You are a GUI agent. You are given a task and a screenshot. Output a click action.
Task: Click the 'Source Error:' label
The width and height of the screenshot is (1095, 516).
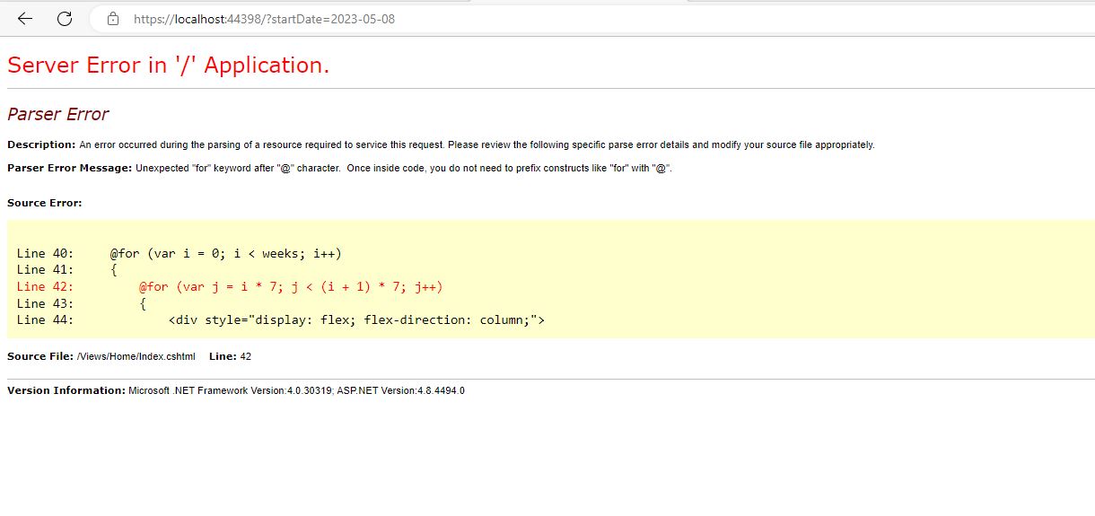45,203
